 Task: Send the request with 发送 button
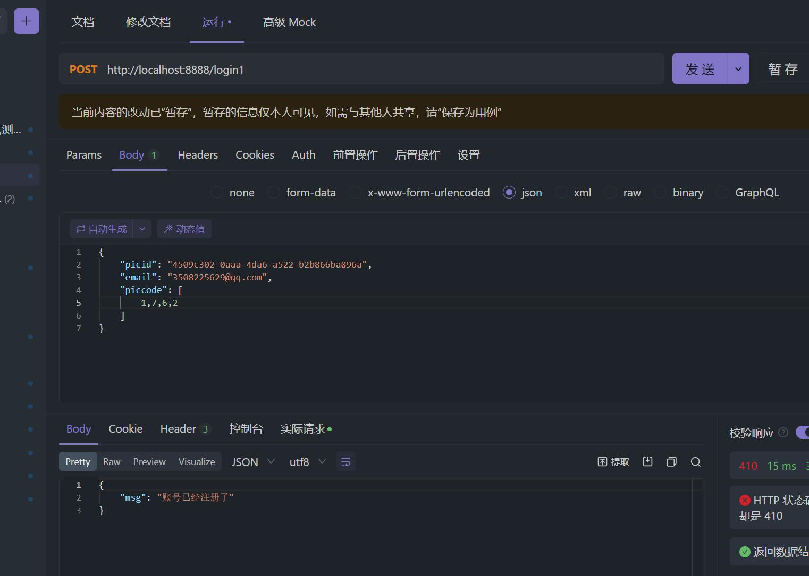[x=700, y=68]
